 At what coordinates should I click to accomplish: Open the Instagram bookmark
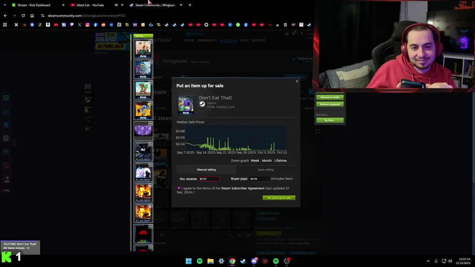88,25
